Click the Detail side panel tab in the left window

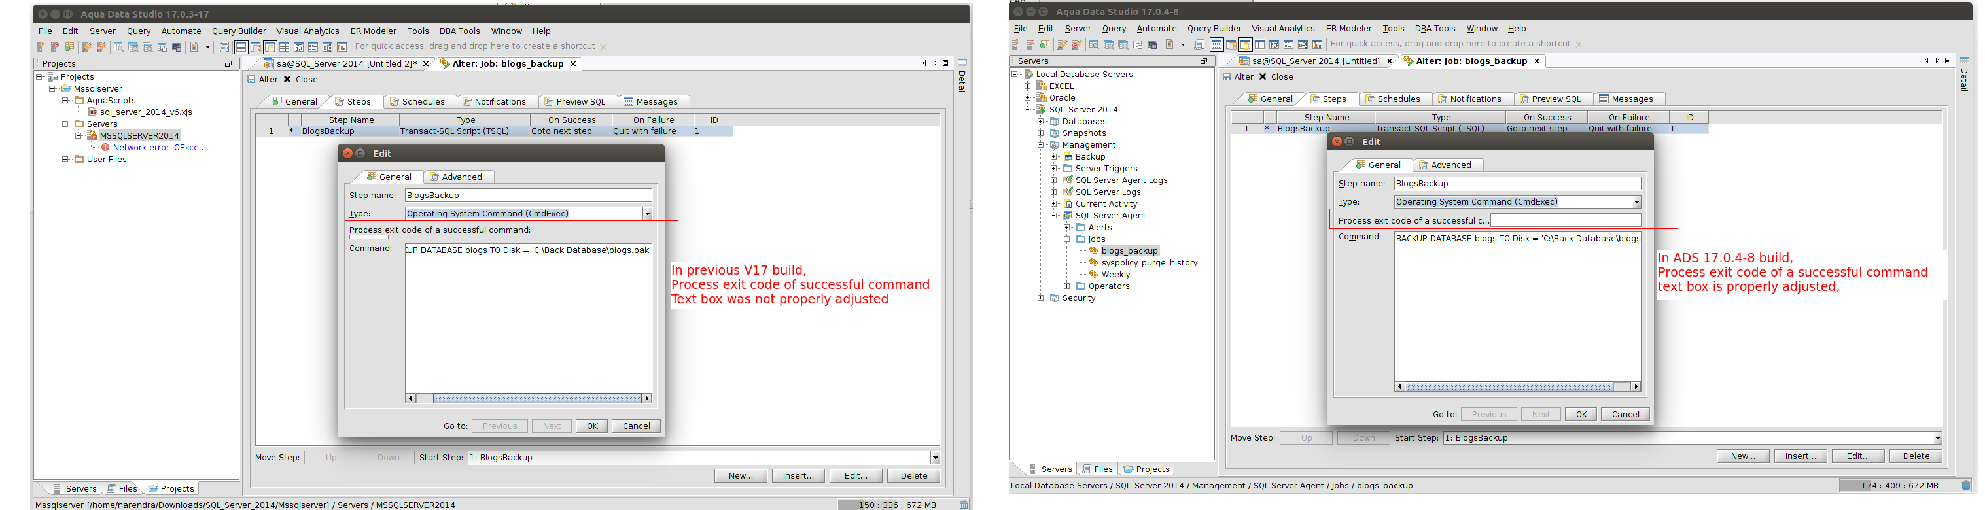point(962,77)
